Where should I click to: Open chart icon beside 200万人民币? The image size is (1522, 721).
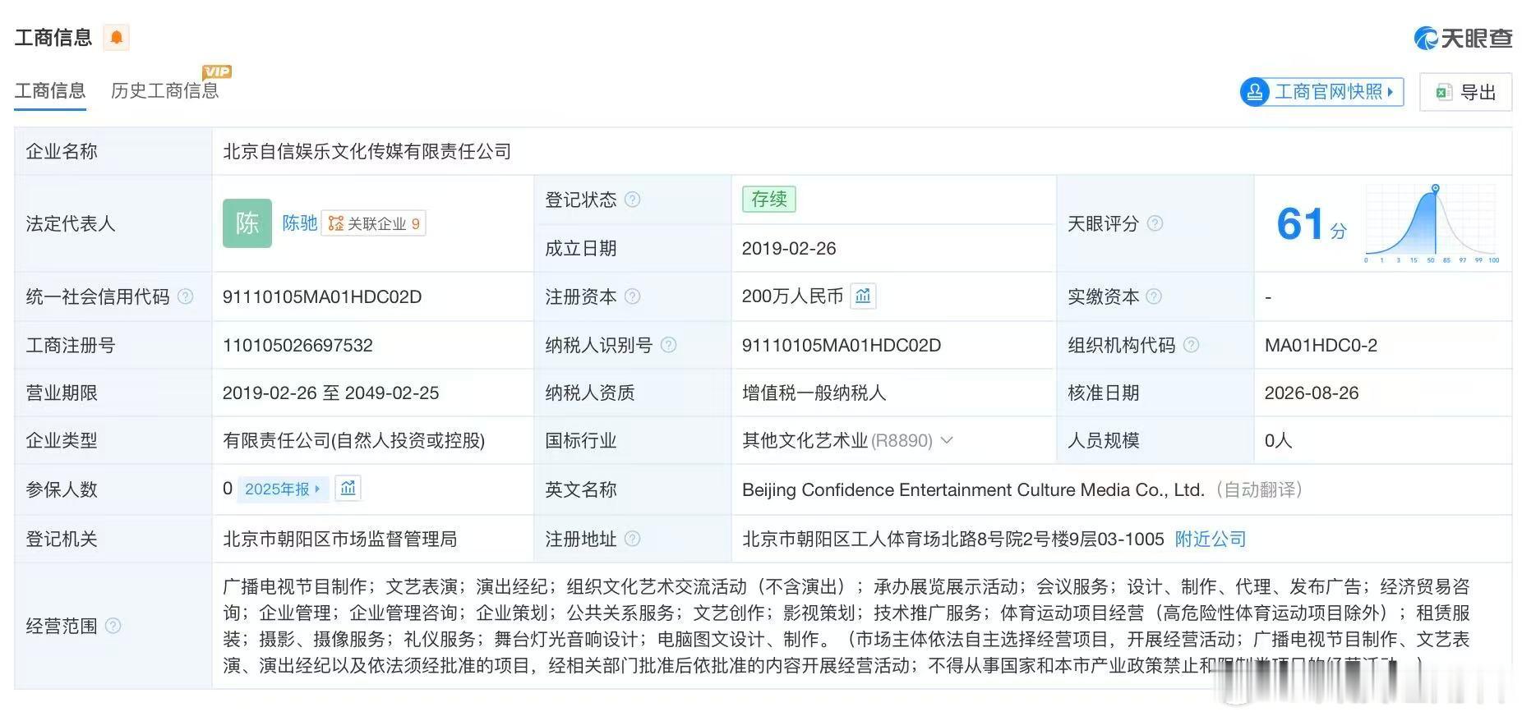pyautogui.click(x=863, y=296)
